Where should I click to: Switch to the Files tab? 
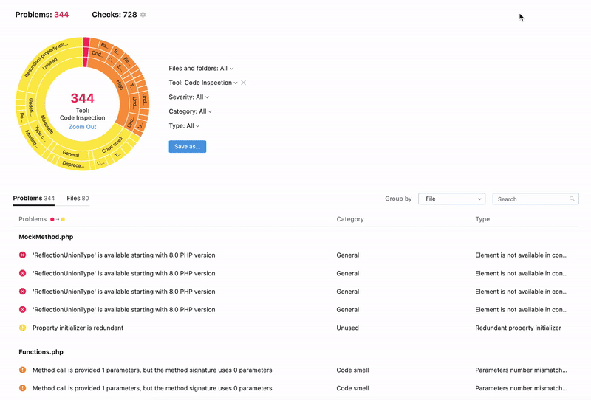[x=78, y=199]
